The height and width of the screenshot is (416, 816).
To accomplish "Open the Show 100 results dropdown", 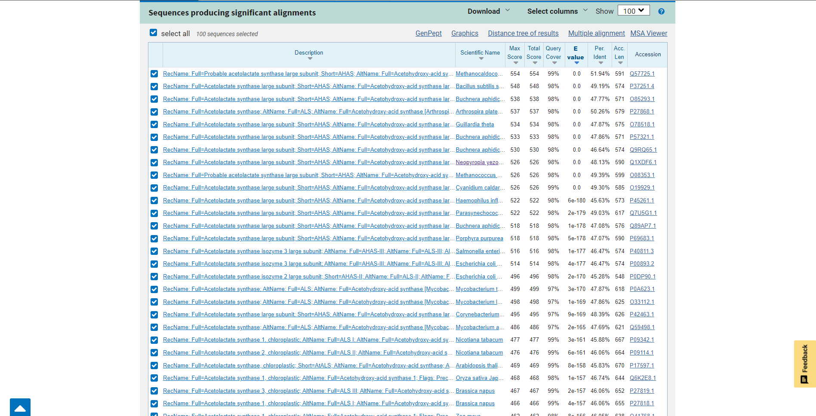I will click(634, 11).
